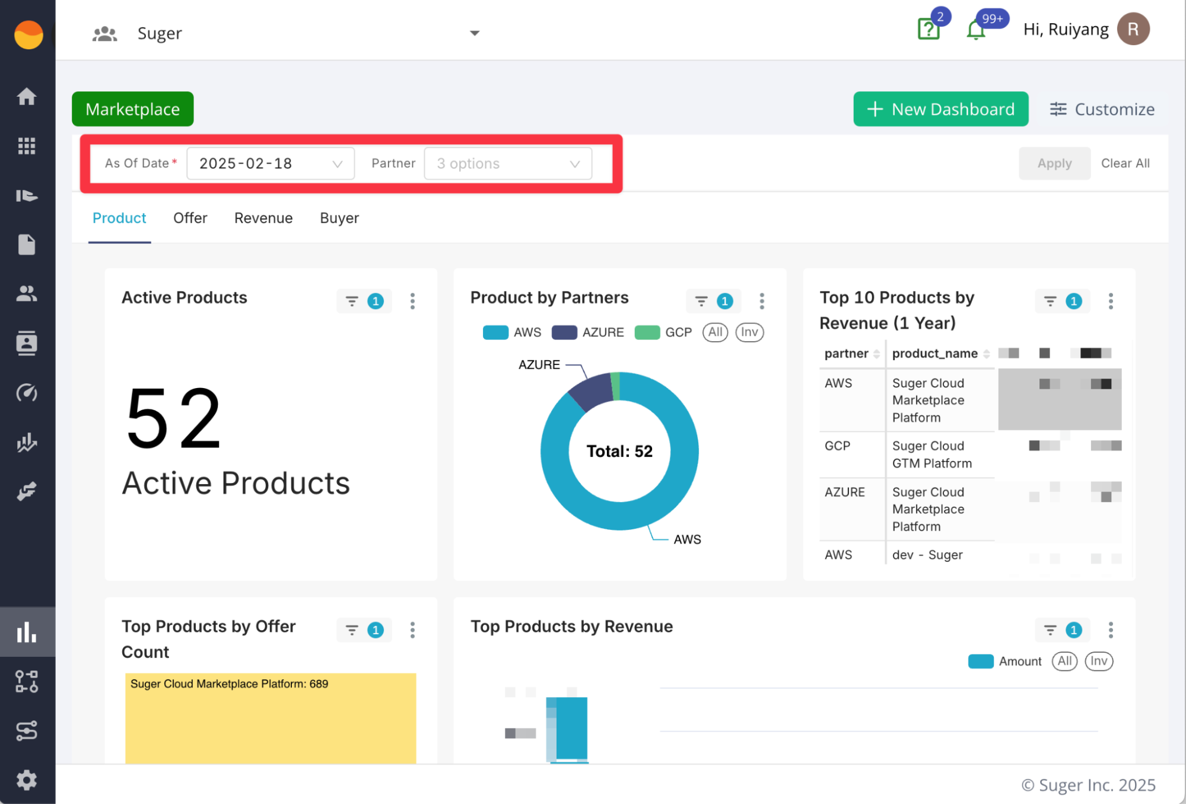Open the apps grid icon in sidebar

pos(27,145)
